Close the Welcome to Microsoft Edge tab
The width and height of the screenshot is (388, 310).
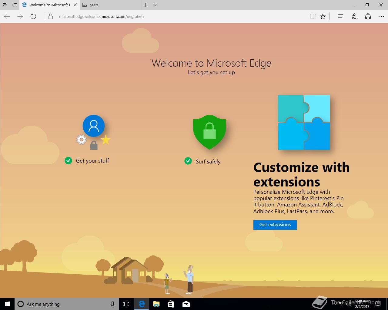(x=75, y=5)
